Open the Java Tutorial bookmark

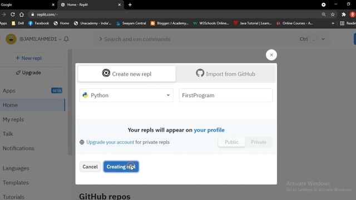(253, 23)
